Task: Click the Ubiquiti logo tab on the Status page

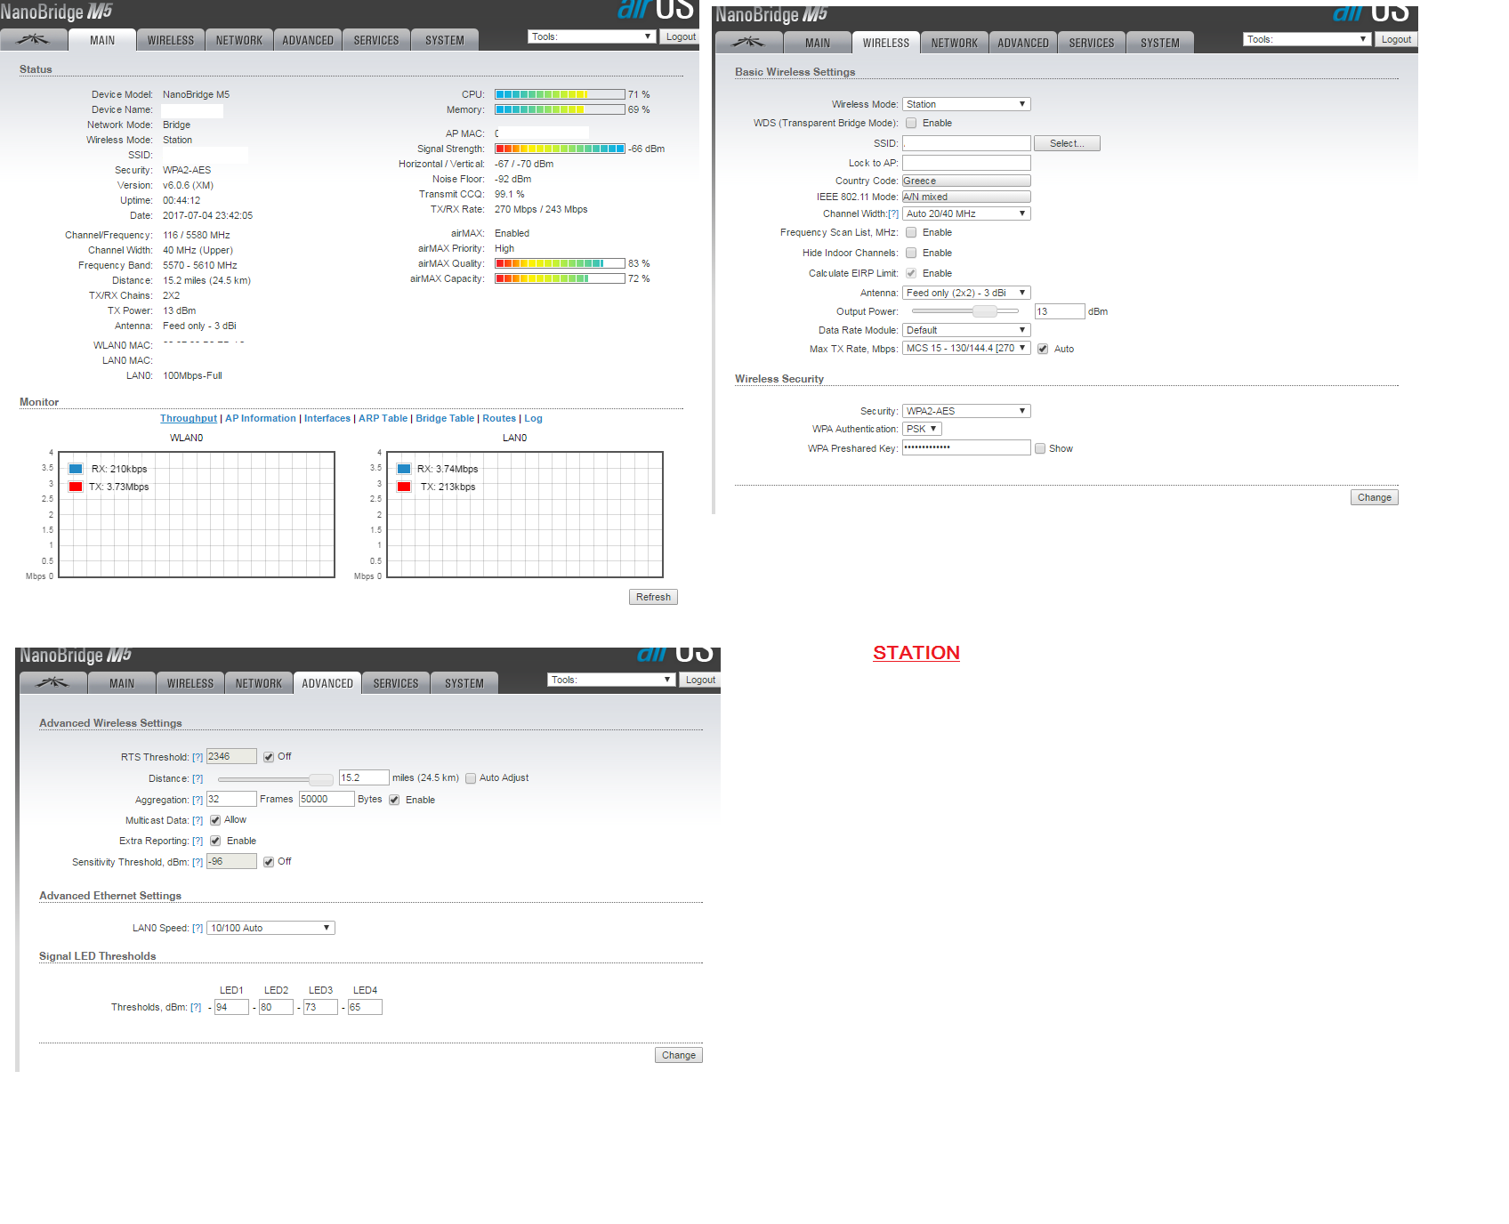Action: click(34, 40)
